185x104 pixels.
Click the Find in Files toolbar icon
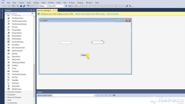[76, 6]
